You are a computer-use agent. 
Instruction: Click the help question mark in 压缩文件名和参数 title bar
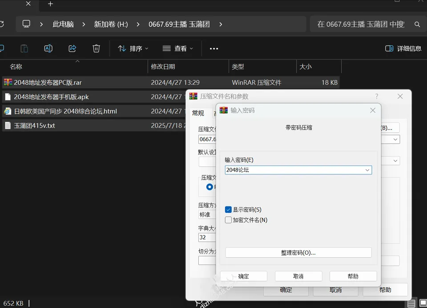(x=377, y=96)
